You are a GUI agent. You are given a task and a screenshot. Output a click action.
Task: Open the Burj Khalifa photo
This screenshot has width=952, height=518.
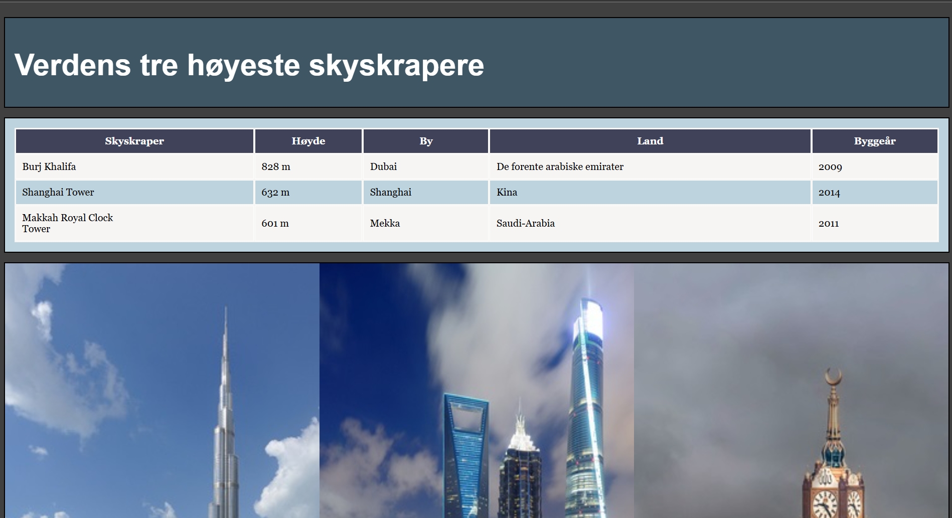[162, 391]
